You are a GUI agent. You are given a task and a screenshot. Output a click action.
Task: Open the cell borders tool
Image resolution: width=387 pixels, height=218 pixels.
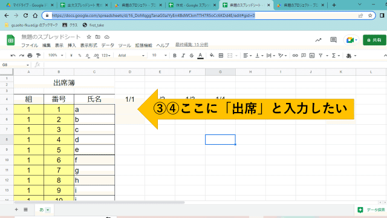[221, 56]
